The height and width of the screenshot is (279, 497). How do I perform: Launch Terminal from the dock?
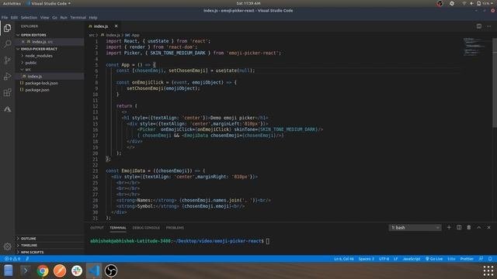click(x=26, y=270)
